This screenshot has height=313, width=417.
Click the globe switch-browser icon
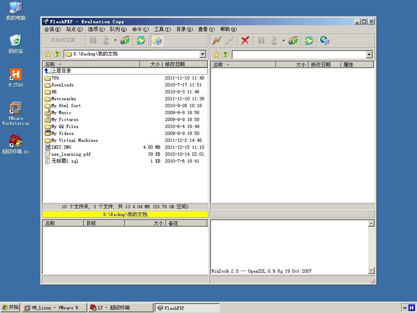[325, 40]
